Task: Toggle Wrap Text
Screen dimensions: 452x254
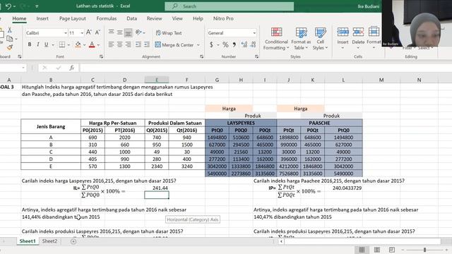Action: (169, 33)
